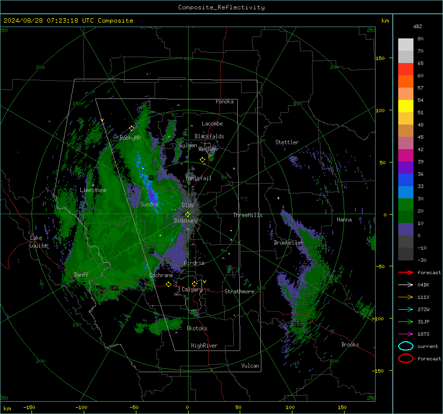The image size is (443, 414).
Task: Click the red forecast arrow legend icon
Action: (x=406, y=272)
